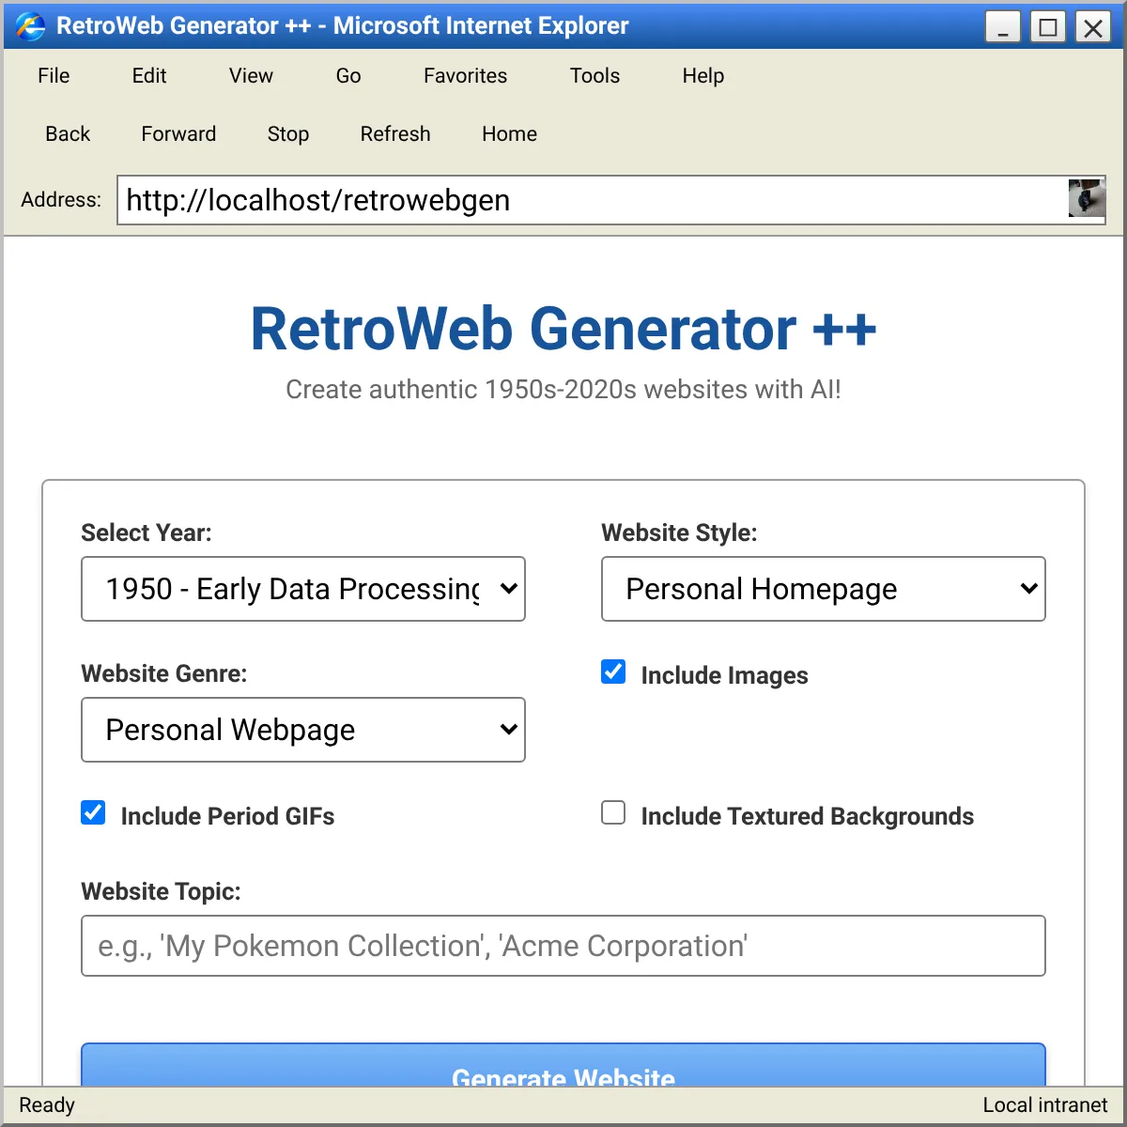Click the 'Create authentic 1950s-2020s websites' subtitle
The width and height of the screenshot is (1127, 1127).
(563, 389)
